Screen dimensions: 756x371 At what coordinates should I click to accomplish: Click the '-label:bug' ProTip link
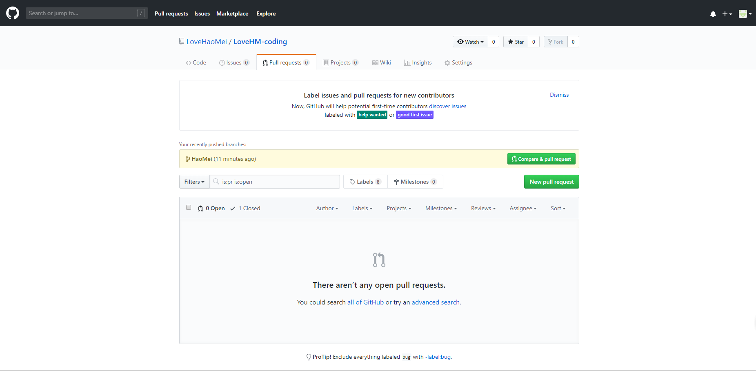[438, 357]
